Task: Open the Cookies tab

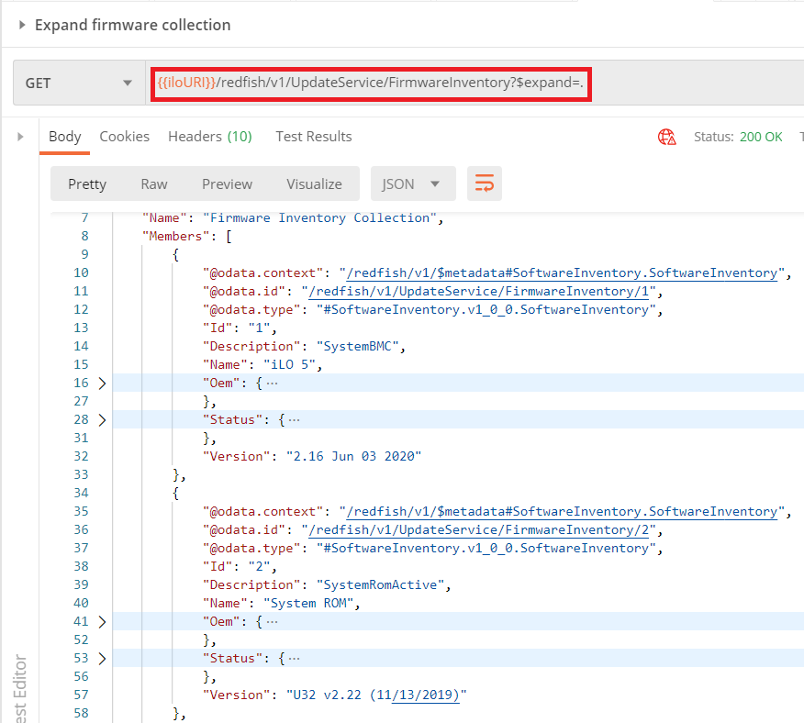Action: pyautogui.click(x=124, y=137)
